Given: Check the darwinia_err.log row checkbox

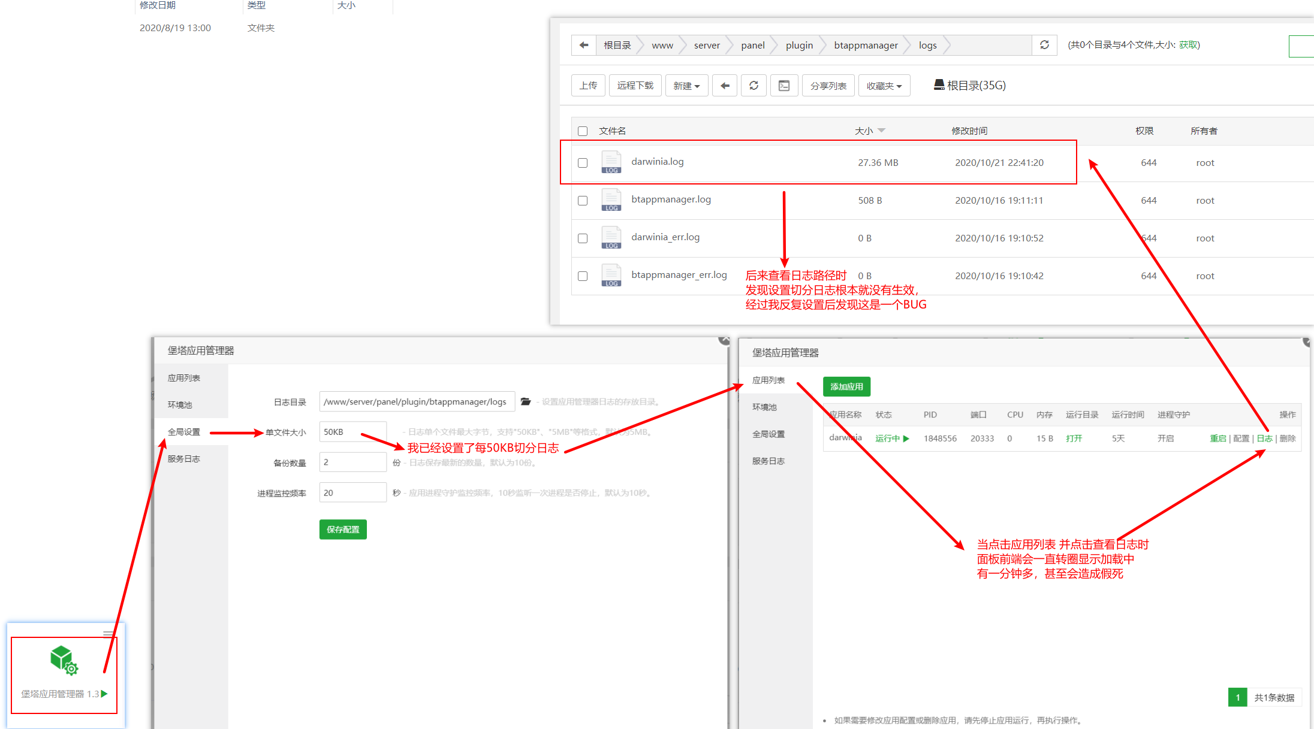Looking at the screenshot, I should point(583,238).
